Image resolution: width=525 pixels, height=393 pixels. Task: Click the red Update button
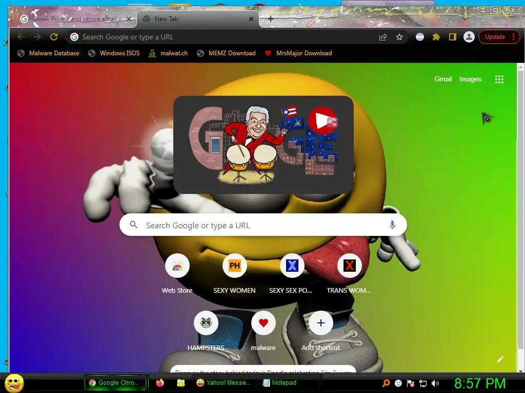[495, 37]
